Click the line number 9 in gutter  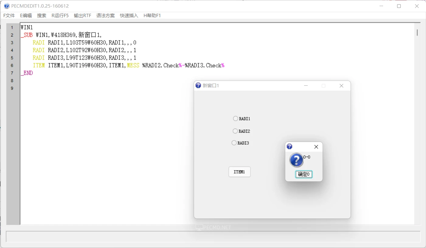12,88
